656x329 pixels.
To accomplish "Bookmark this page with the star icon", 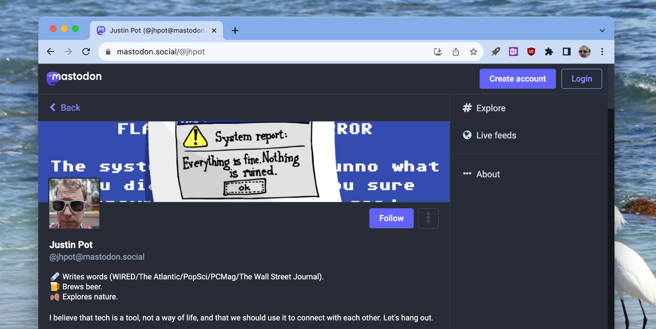I will (x=473, y=51).
